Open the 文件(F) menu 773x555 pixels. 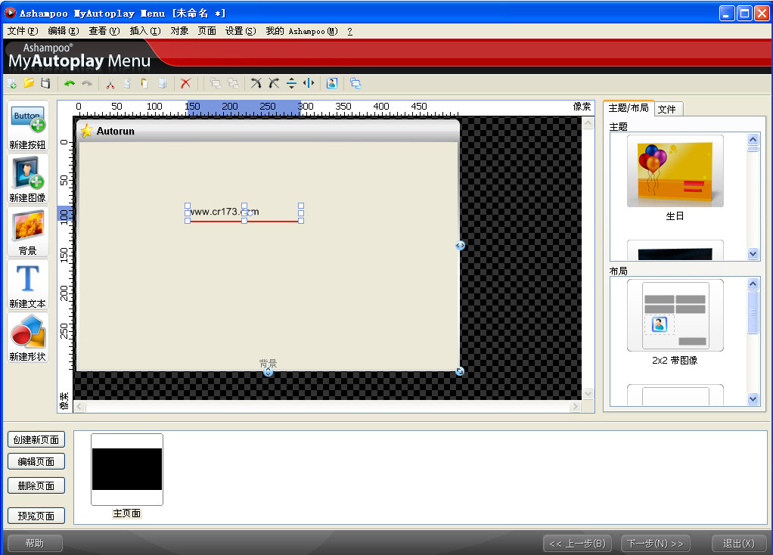[x=23, y=31]
